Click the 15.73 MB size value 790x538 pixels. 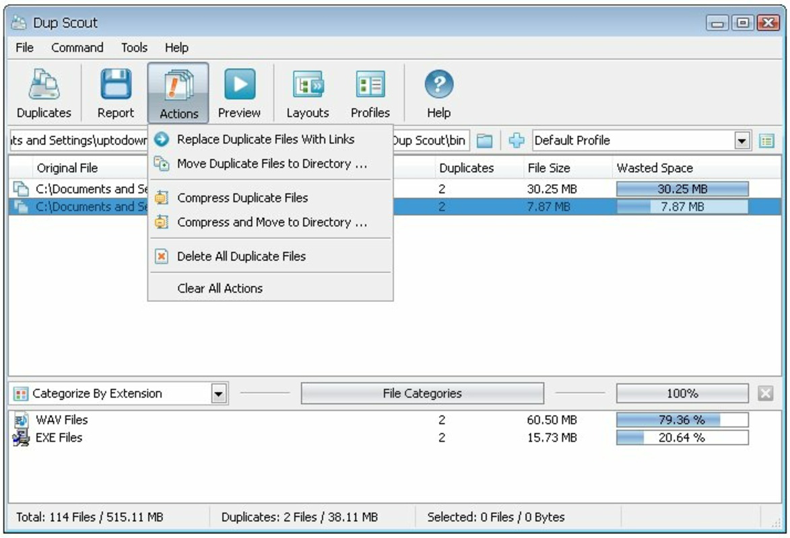(x=552, y=437)
